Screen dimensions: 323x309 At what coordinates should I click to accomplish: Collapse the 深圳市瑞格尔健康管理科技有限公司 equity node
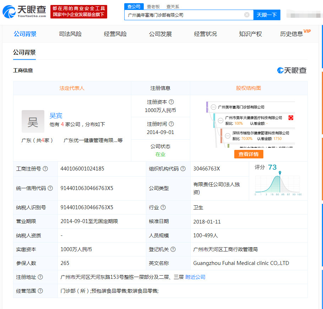click(228, 136)
